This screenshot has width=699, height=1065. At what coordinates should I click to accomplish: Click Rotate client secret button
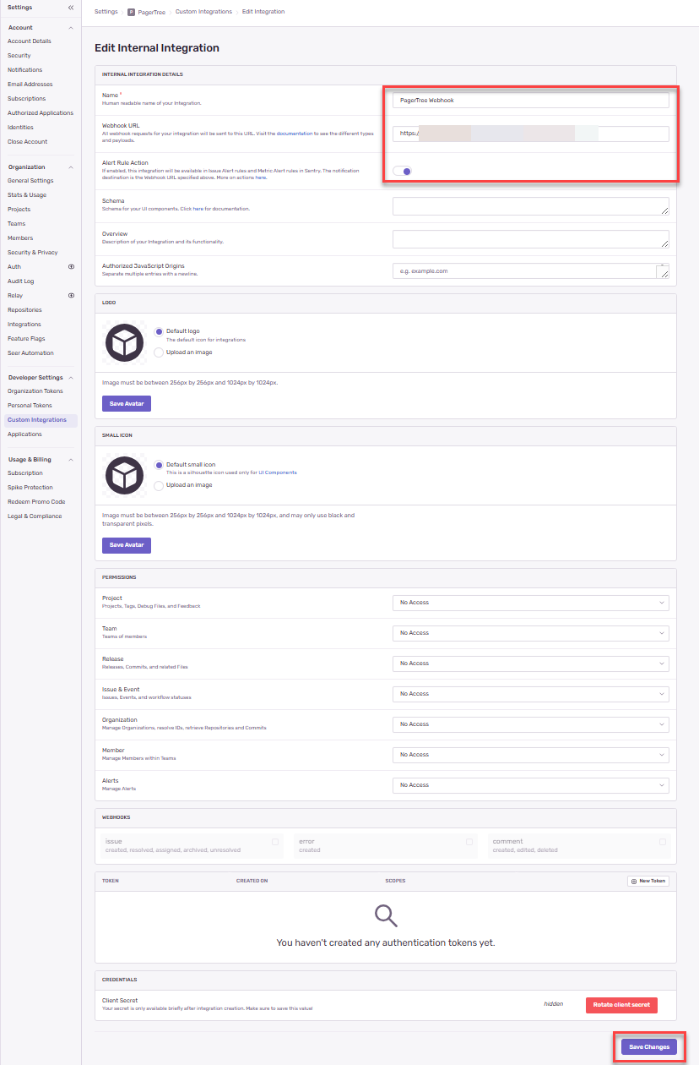(x=620, y=1005)
